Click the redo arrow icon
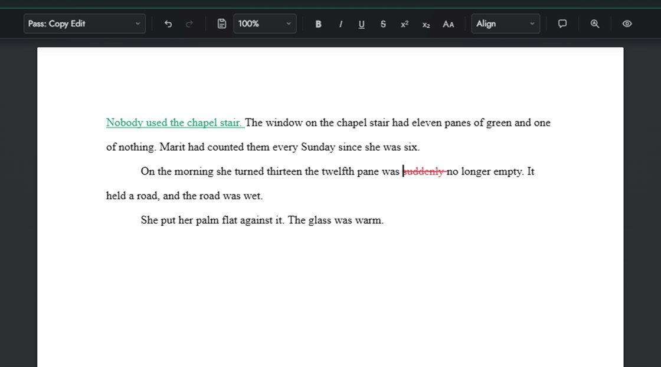 (189, 24)
